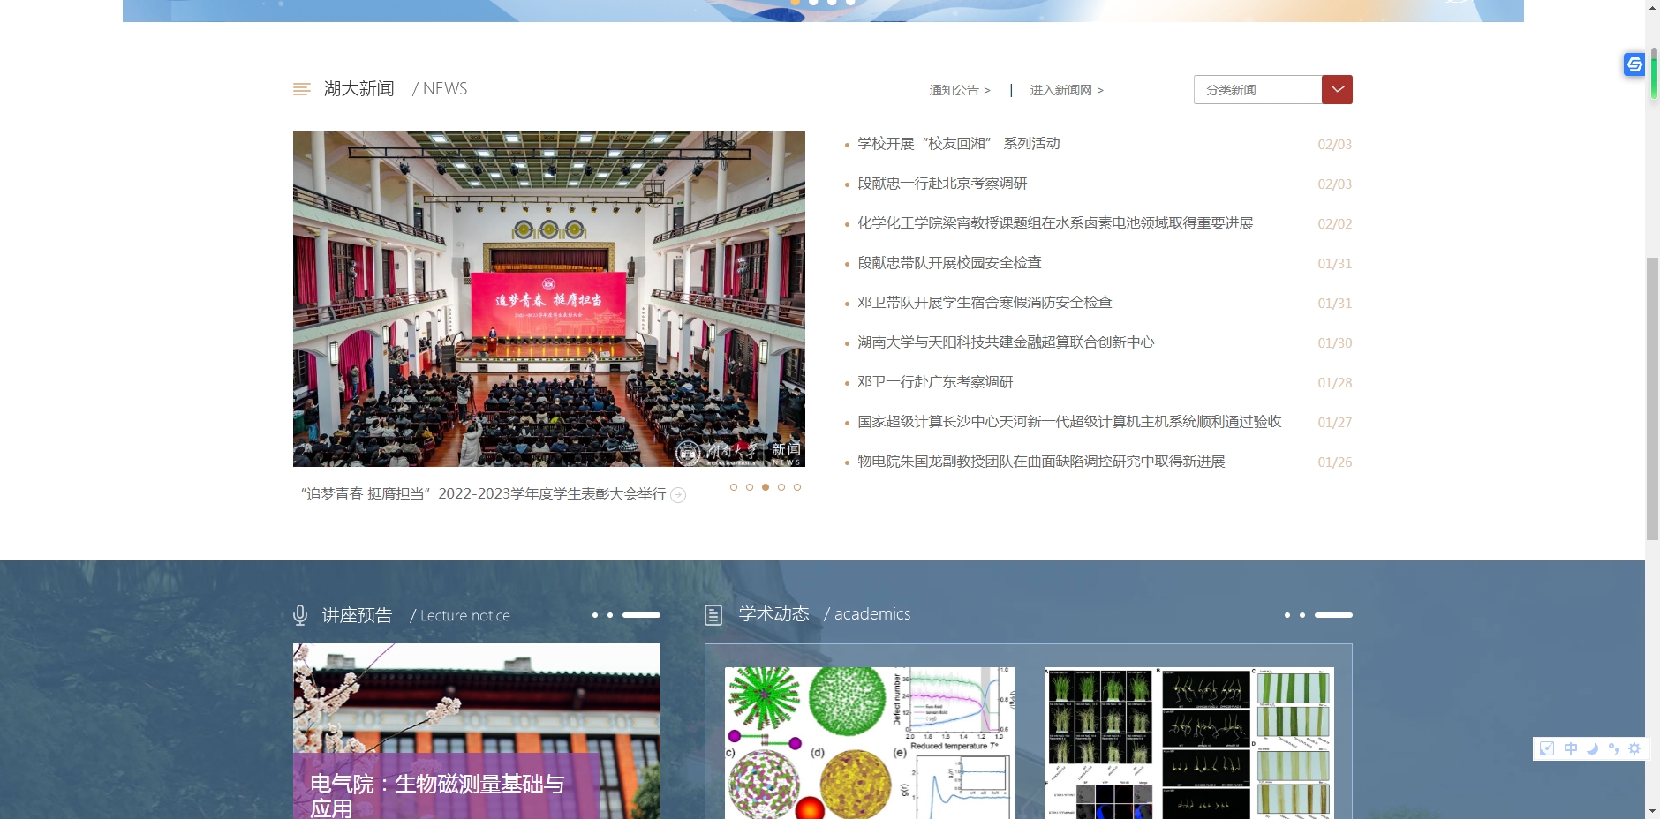1660x819 pixels.
Task: Open the 通知公告 tab link
Action: coord(959,90)
